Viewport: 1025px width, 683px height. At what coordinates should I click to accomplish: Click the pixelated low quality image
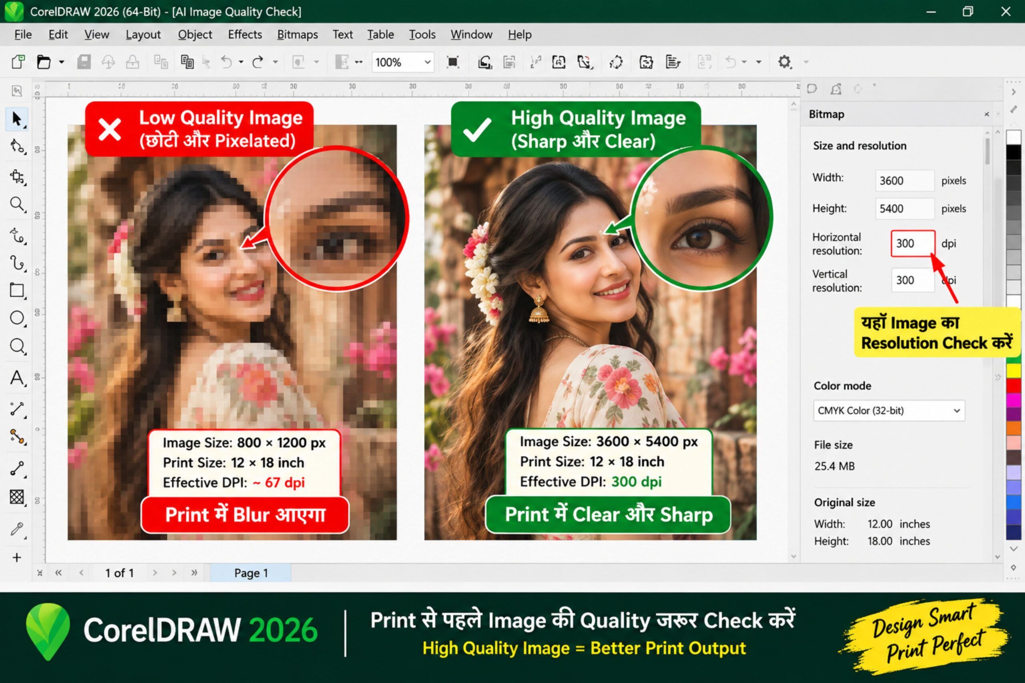coord(232,332)
